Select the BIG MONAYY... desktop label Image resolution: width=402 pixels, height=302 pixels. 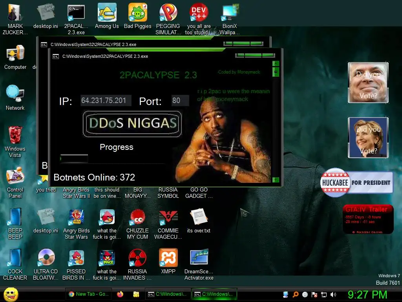click(x=138, y=193)
